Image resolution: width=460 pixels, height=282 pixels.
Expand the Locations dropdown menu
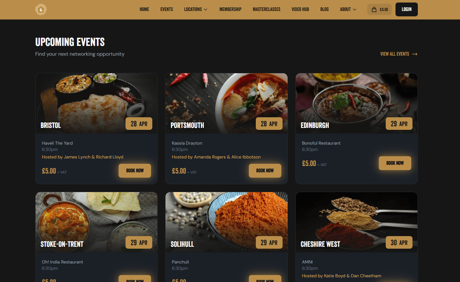pyautogui.click(x=196, y=9)
